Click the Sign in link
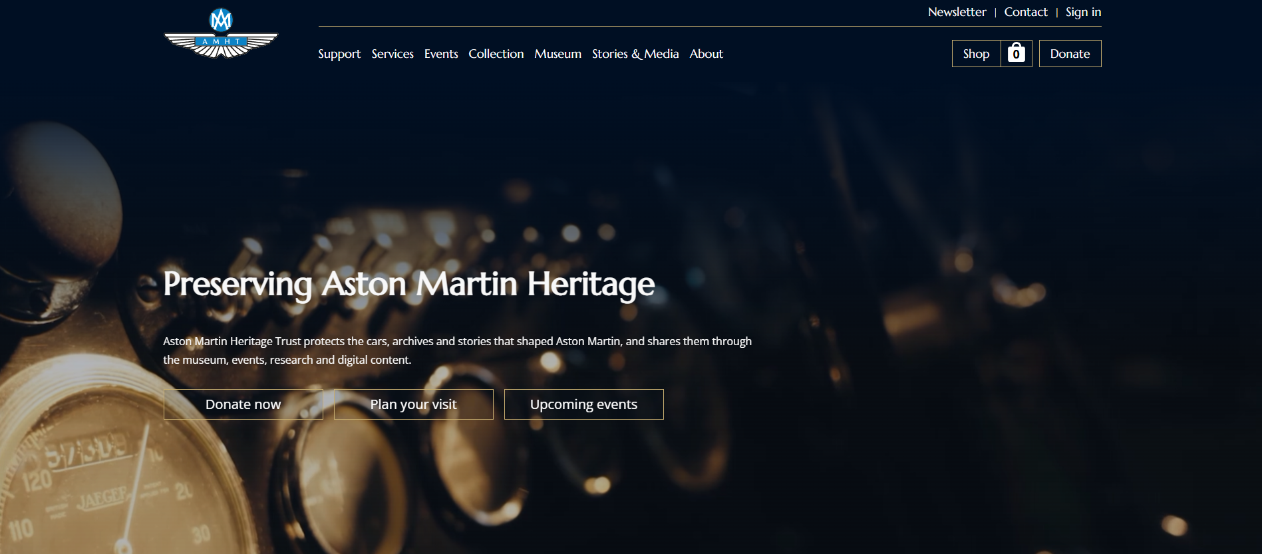This screenshot has width=1262, height=554. click(1083, 12)
